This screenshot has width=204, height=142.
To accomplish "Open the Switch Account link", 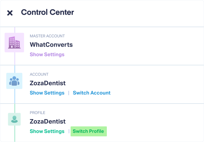I will pos(92,93).
